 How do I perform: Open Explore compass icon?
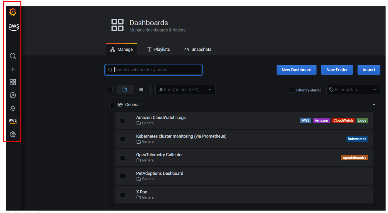[13, 95]
